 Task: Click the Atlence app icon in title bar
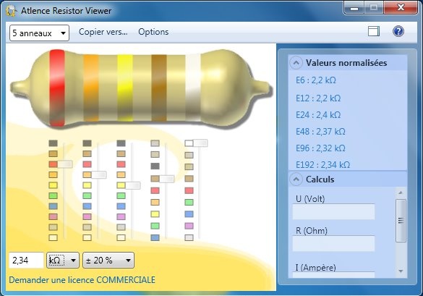12,11
